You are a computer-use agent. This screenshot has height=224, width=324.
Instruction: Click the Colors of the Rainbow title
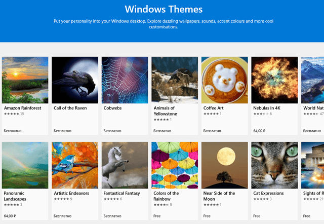coord(166,196)
